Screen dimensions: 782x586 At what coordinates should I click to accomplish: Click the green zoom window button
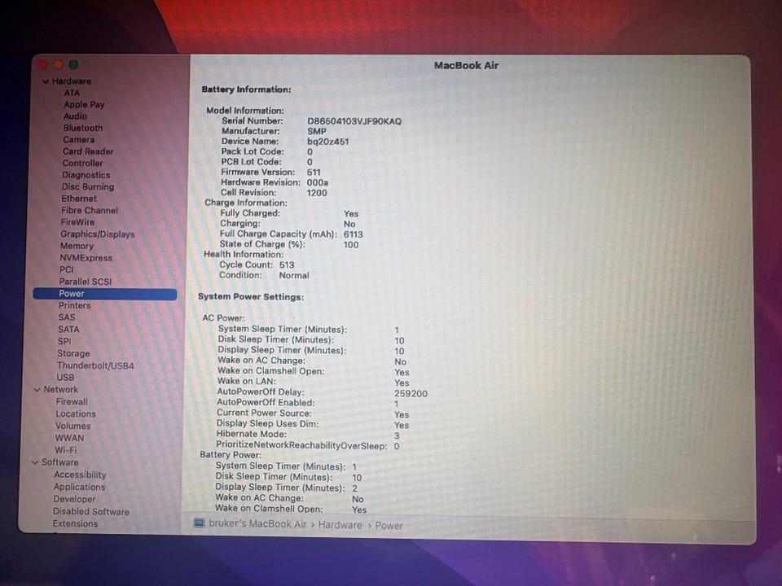click(x=74, y=65)
